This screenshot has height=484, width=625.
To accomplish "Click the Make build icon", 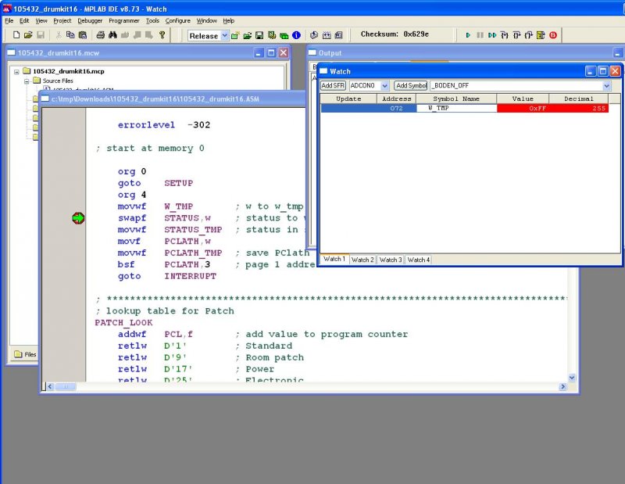I will 314,35.
